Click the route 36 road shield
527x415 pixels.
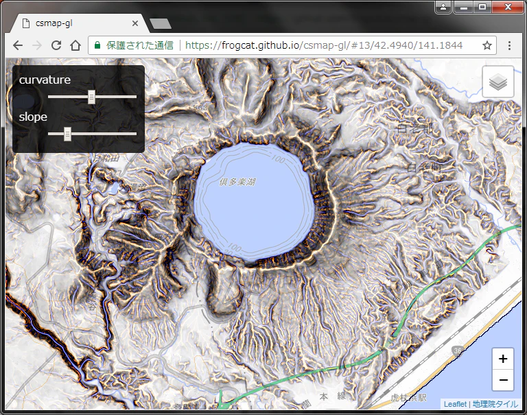click(458, 351)
